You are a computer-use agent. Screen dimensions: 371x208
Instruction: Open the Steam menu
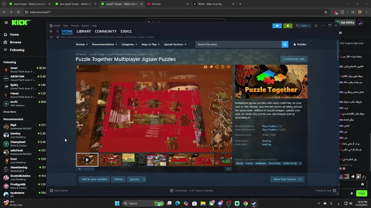(x=55, y=26)
